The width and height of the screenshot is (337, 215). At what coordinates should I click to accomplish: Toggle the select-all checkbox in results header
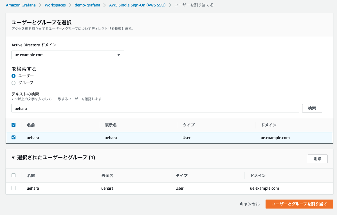click(x=13, y=125)
